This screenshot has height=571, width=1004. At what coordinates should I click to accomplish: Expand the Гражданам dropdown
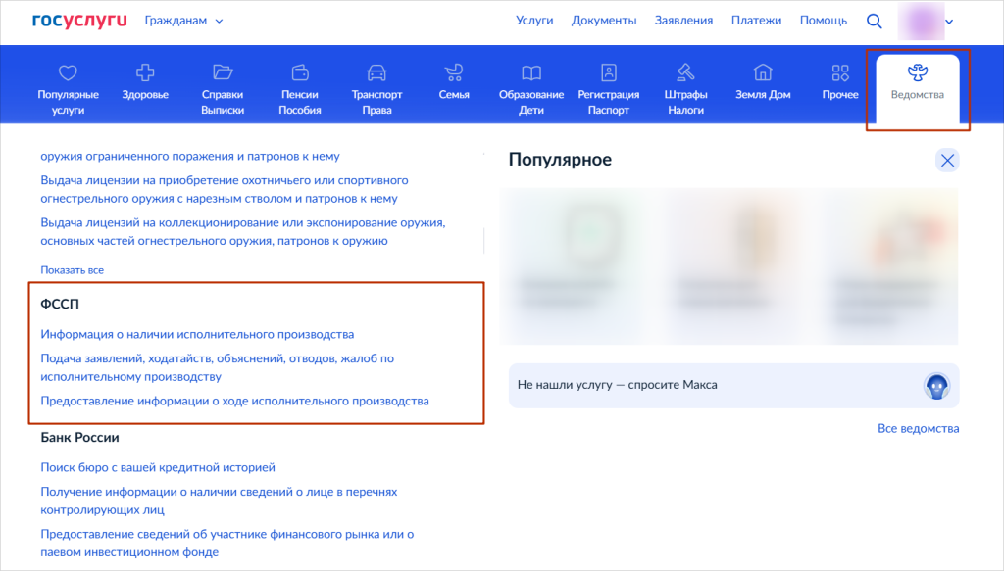pyautogui.click(x=183, y=21)
